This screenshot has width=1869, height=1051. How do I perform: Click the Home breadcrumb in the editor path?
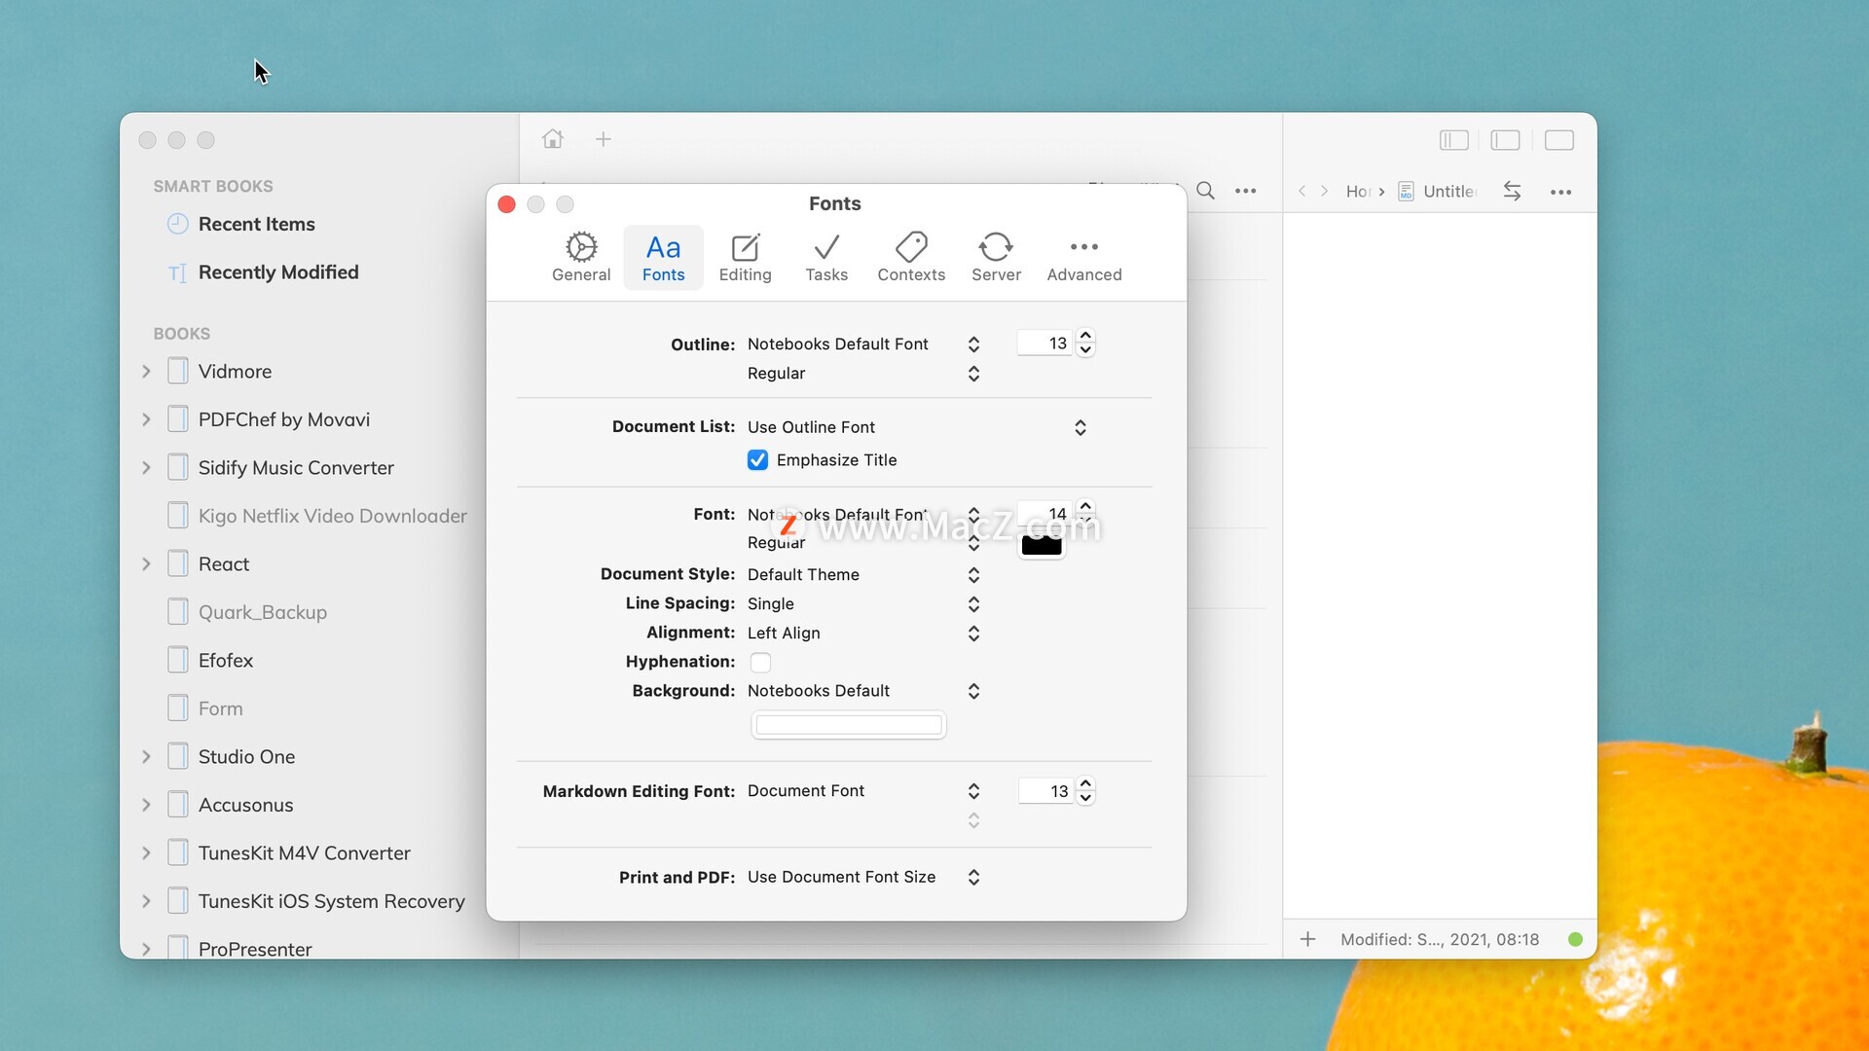[x=1359, y=192]
